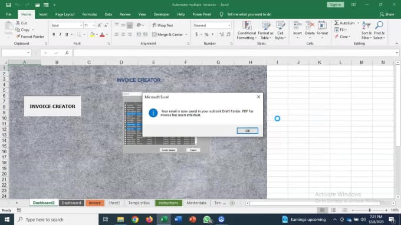Screen dimensions: 401x225
Task: Click the Find & Select magnifier icon
Action: [x=379, y=25]
